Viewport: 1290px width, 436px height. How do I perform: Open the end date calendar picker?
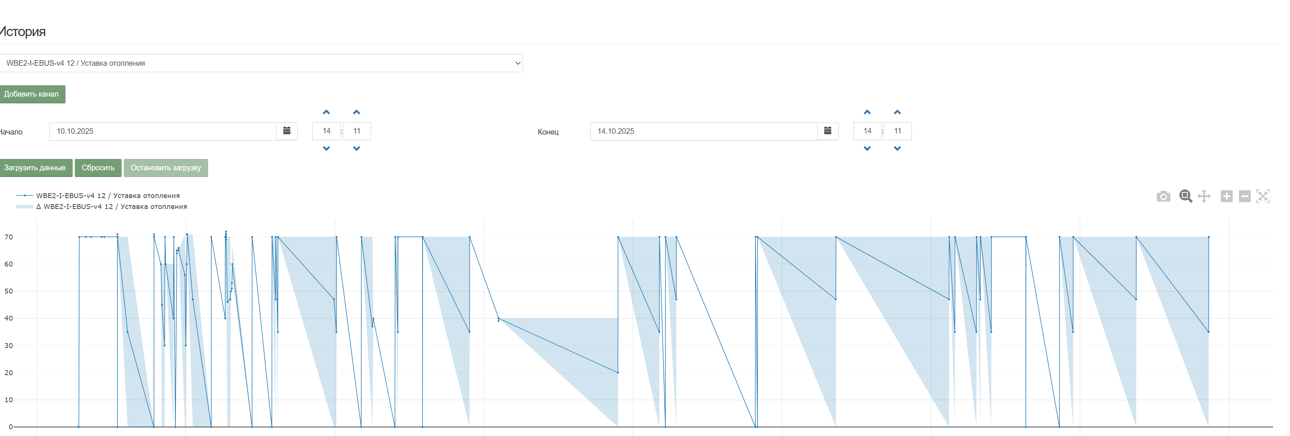click(x=827, y=131)
